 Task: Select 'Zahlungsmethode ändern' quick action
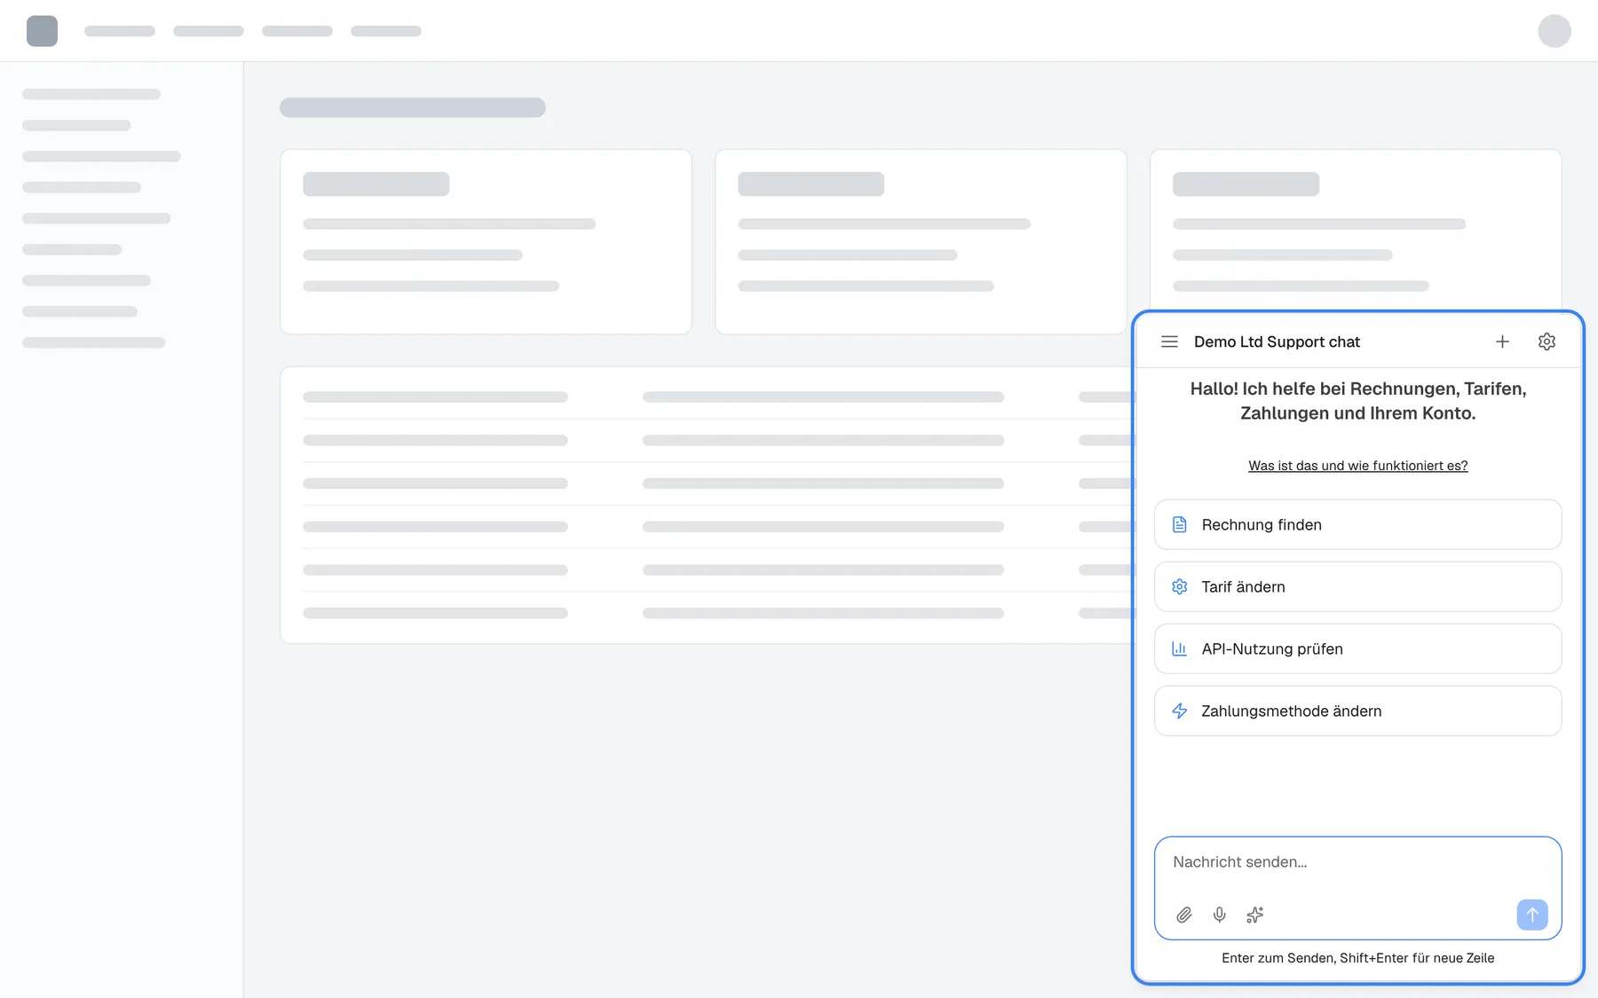1357,711
